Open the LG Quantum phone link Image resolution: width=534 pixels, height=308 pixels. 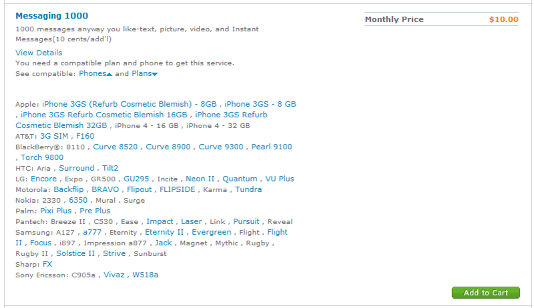point(240,179)
